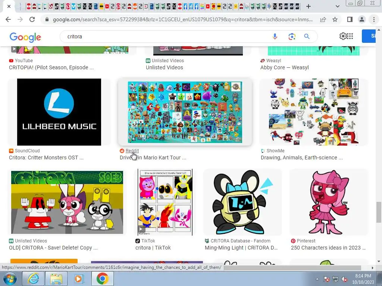Open a new browser tab
Image resolution: width=382 pixels, height=286 pixels.
click(308, 6)
